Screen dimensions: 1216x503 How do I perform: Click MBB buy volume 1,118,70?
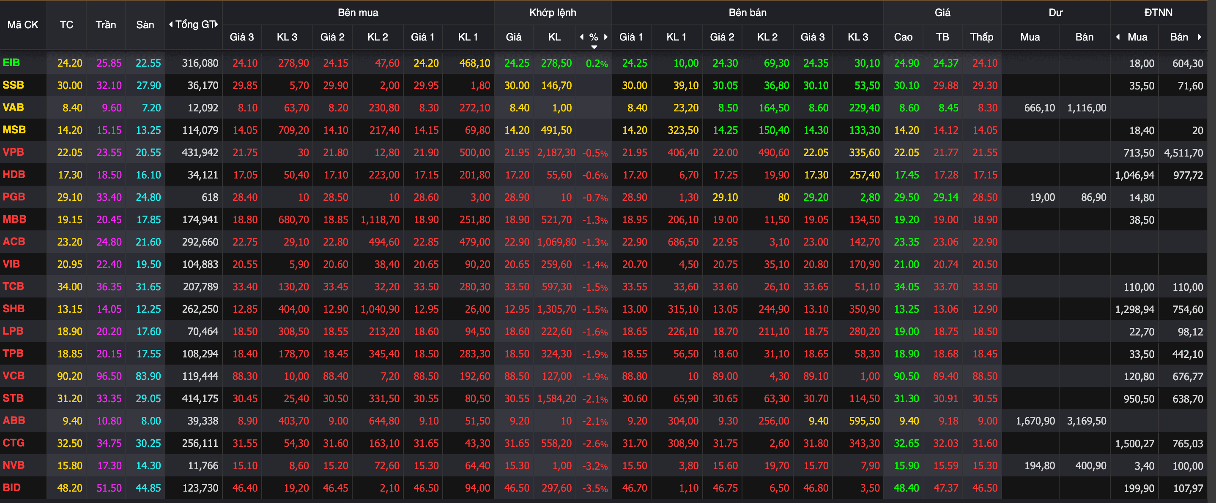tap(380, 220)
